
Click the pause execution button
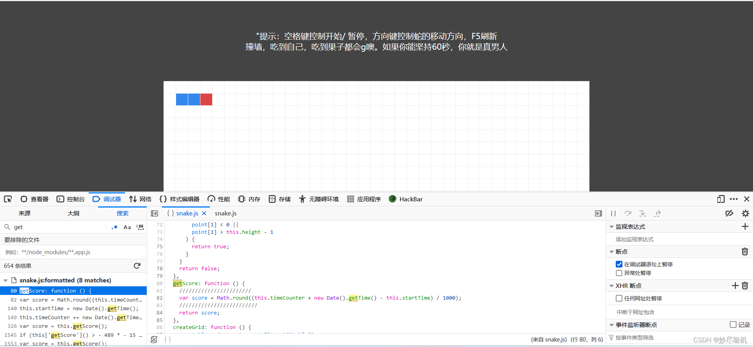pyautogui.click(x=613, y=213)
